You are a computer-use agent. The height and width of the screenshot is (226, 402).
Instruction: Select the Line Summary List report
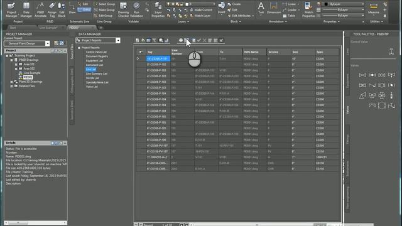click(96, 74)
